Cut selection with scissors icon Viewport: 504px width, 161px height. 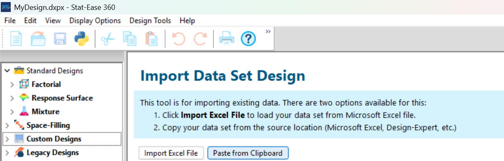point(108,39)
